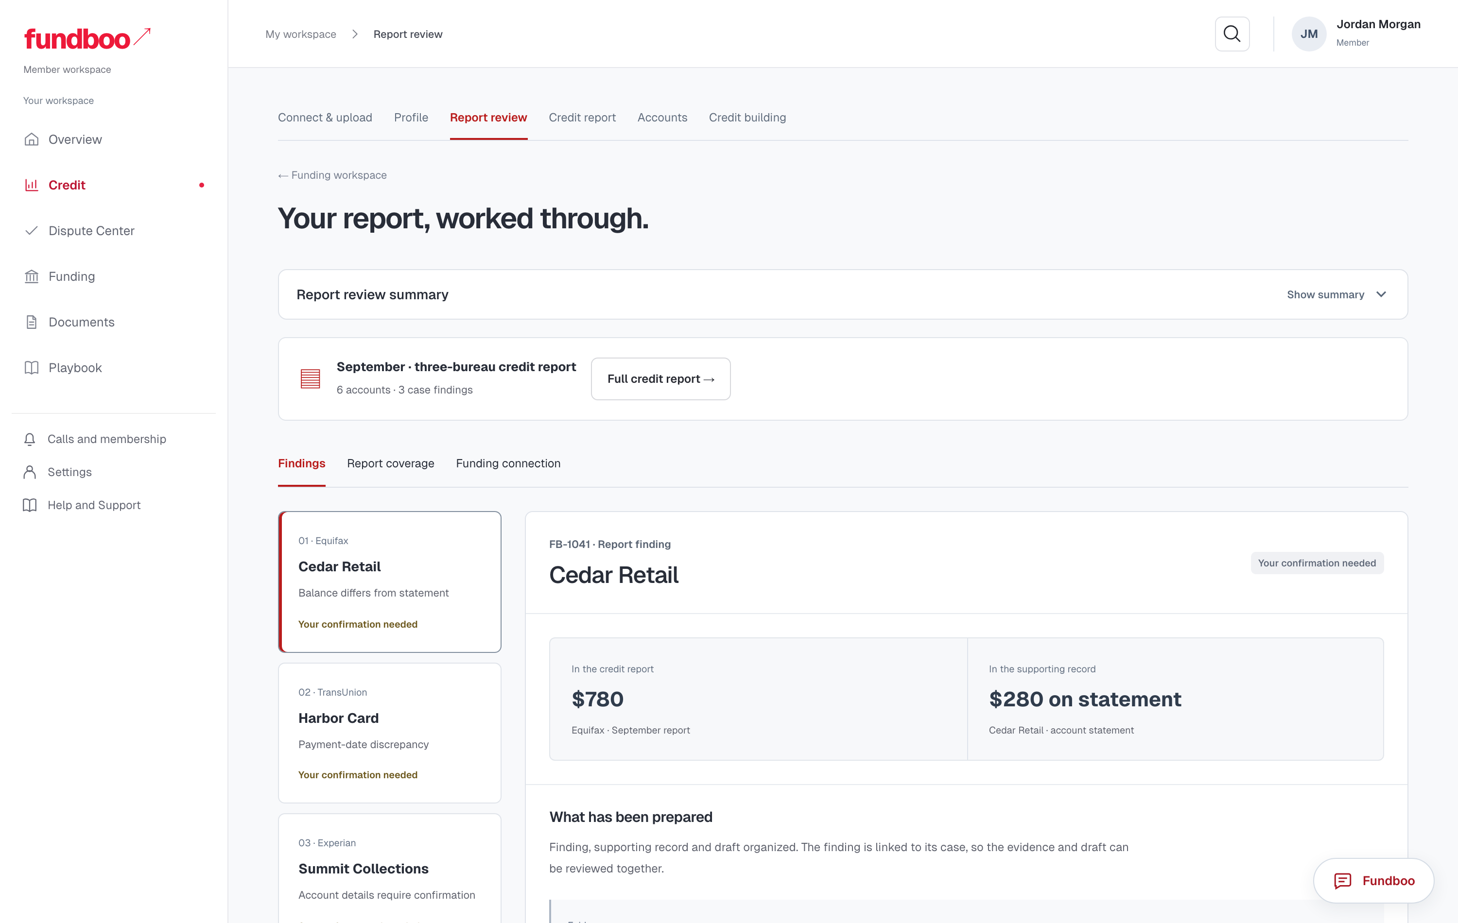Image resolution: width=1458 pixels, height=923 pixels.
Task: Click the red credit report document icon
Action: [311, 379]
